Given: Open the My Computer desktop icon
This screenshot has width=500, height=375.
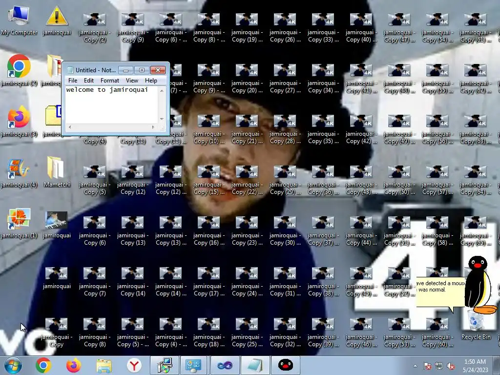Looking at the screenshot, I should 19,21.
